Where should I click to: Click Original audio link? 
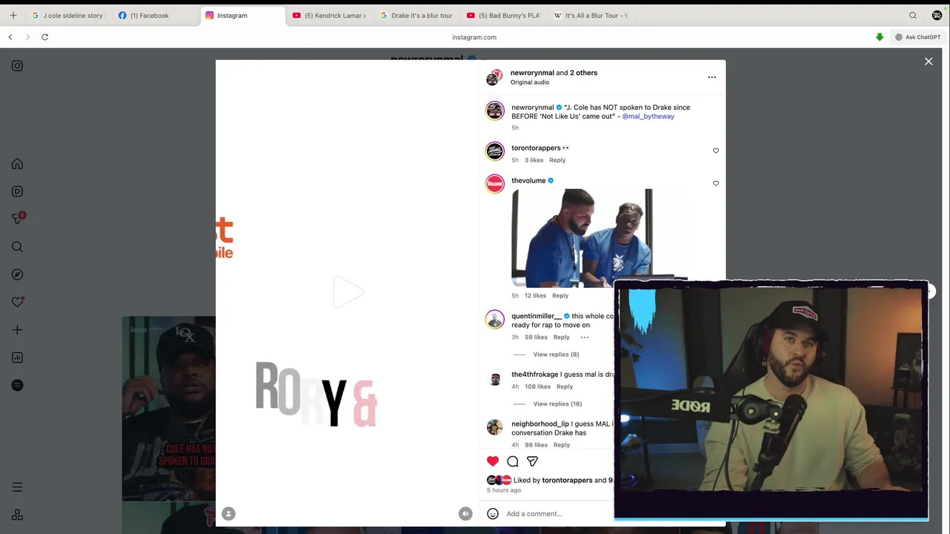click(x=530, y=82)
